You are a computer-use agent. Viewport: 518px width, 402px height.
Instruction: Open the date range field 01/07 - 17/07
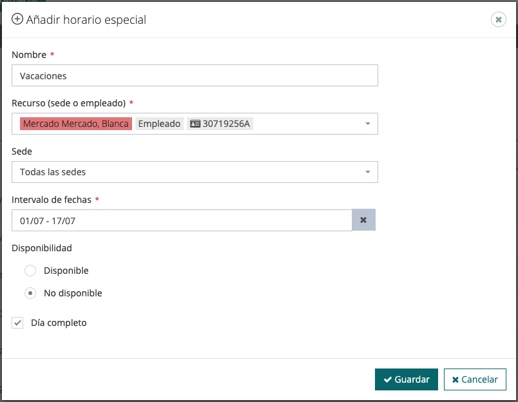(182, 220)
